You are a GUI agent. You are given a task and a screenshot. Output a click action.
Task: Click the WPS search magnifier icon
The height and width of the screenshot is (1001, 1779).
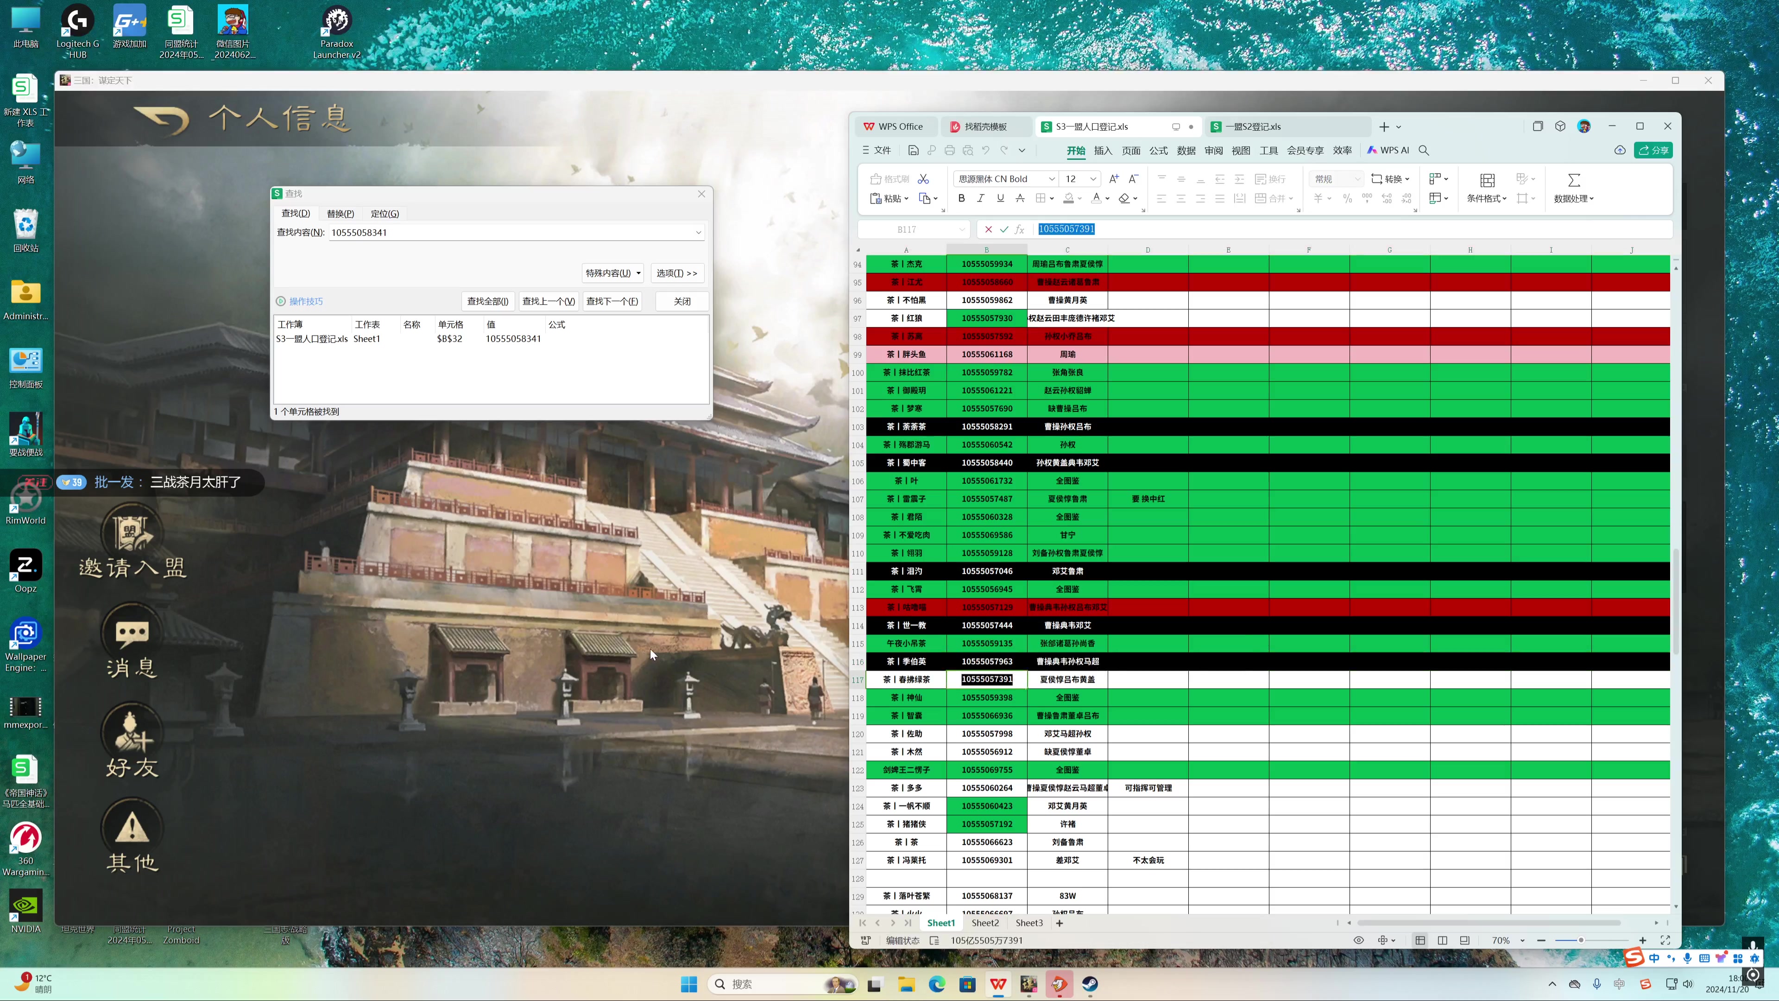1424,150
